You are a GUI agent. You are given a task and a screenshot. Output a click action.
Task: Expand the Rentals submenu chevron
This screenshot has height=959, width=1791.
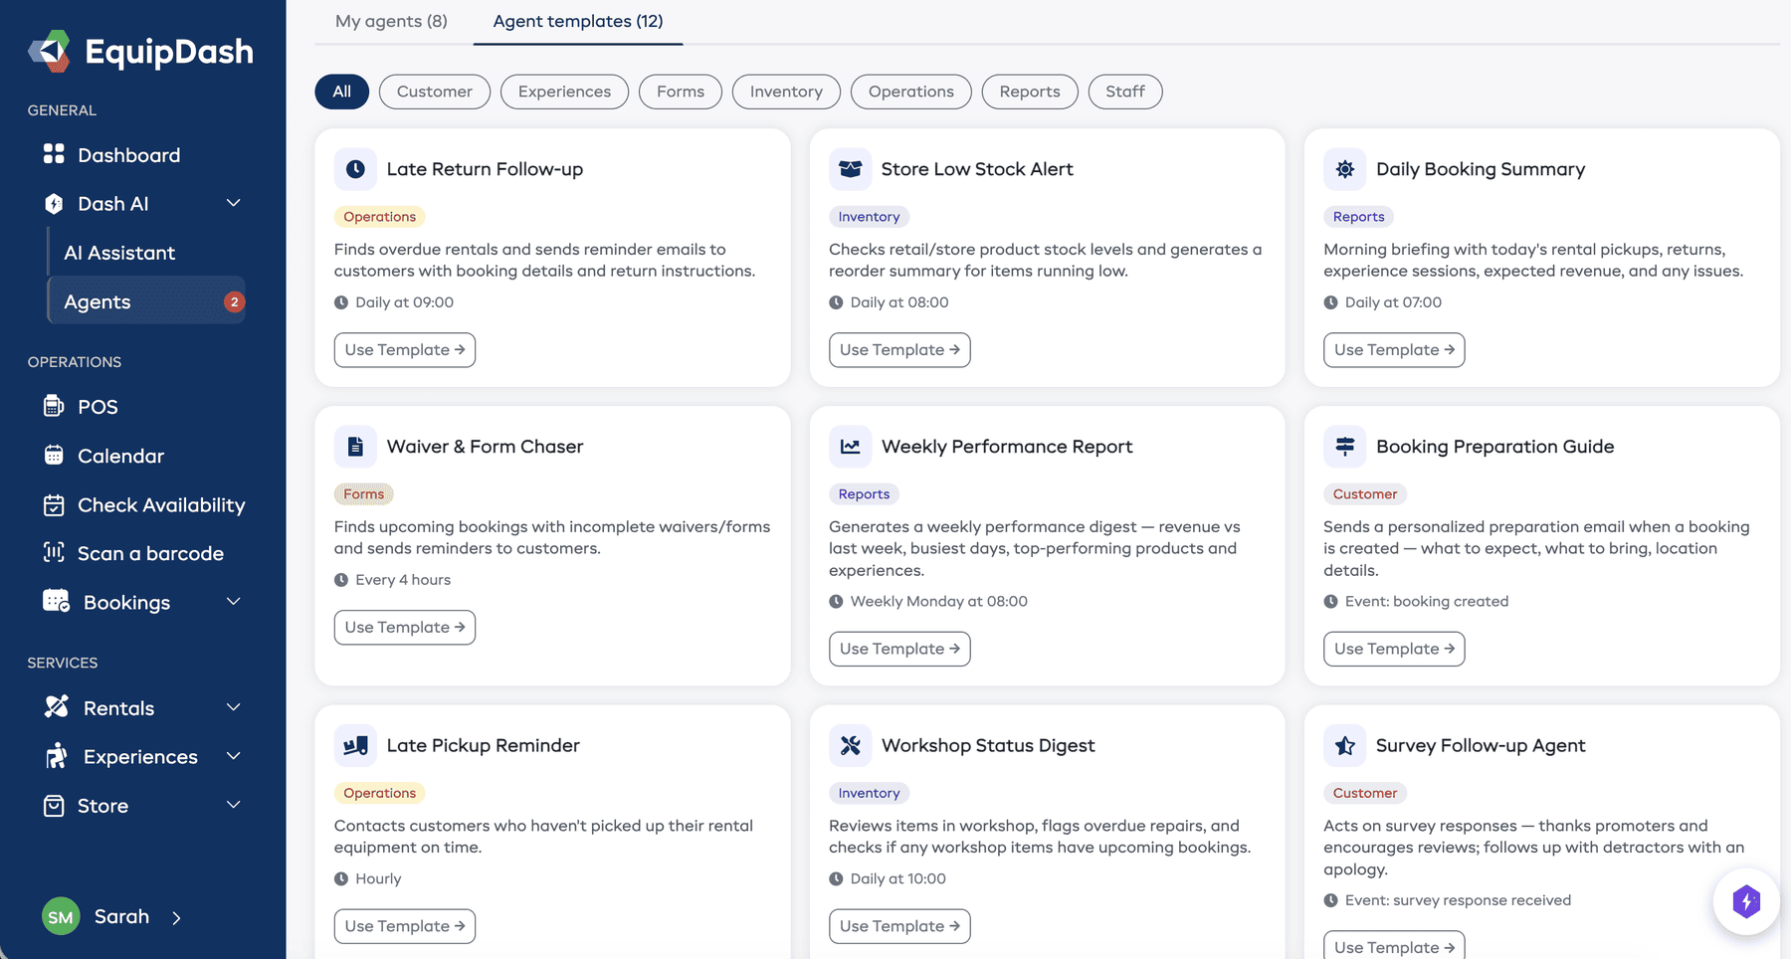point(234,707)
